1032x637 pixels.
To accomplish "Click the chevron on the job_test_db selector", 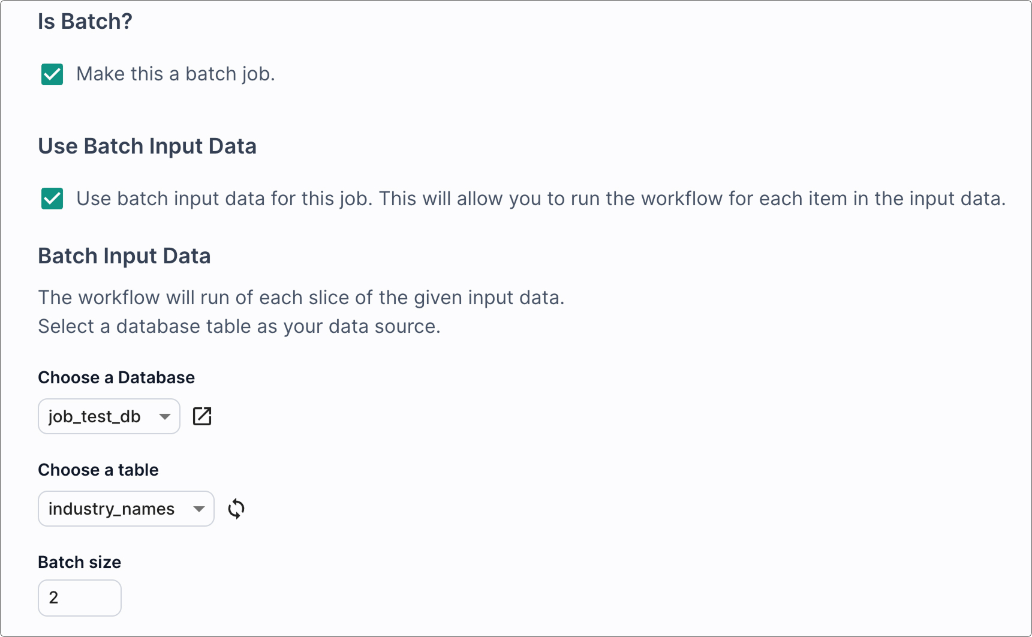I will click(x=165, y=416).
